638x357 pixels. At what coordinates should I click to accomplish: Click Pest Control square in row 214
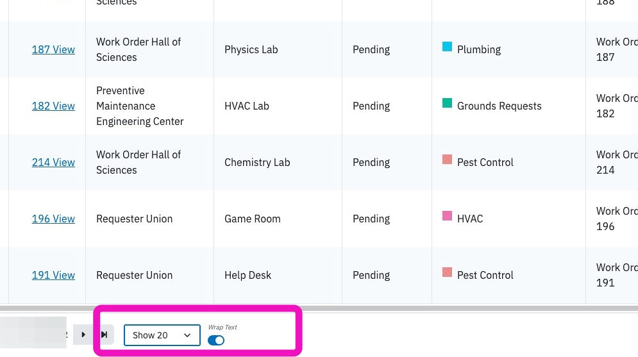[447, 159]
